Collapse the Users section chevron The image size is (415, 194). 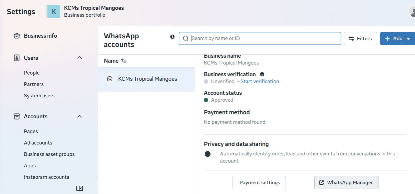(79, 58)
